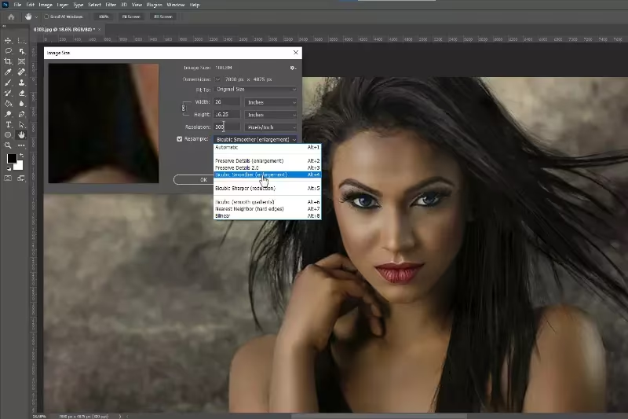Screen dimensions: 628x419
Task: Select the Move tool
Action: pos(8,41)
